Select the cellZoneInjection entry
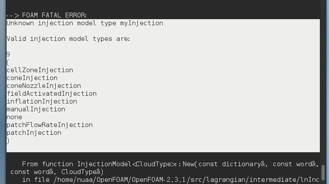The image size is (329, 184). 40,70
